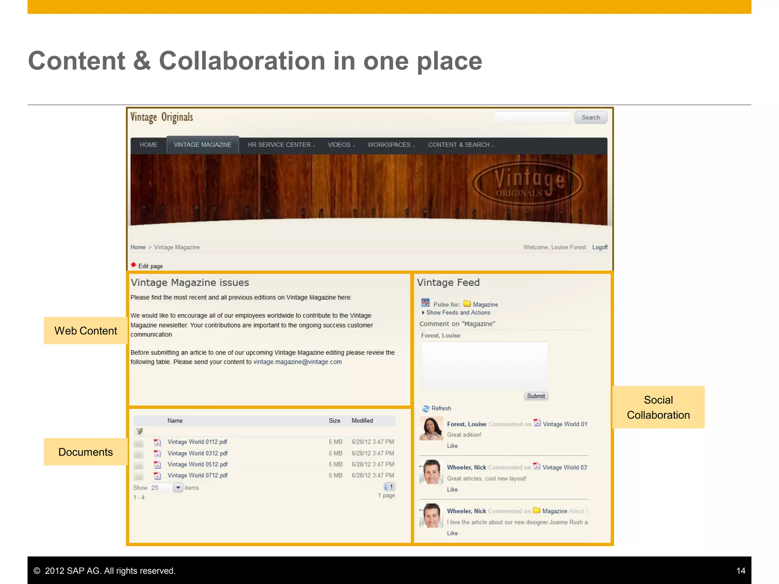The image size is (779, 584).
Task: Sort documents by Size column
Action: point(334,421)
